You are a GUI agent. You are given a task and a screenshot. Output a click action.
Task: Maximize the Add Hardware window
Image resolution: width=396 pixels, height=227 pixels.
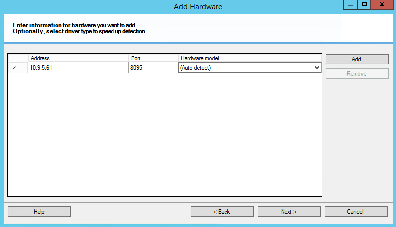click(x=364, y=5)
